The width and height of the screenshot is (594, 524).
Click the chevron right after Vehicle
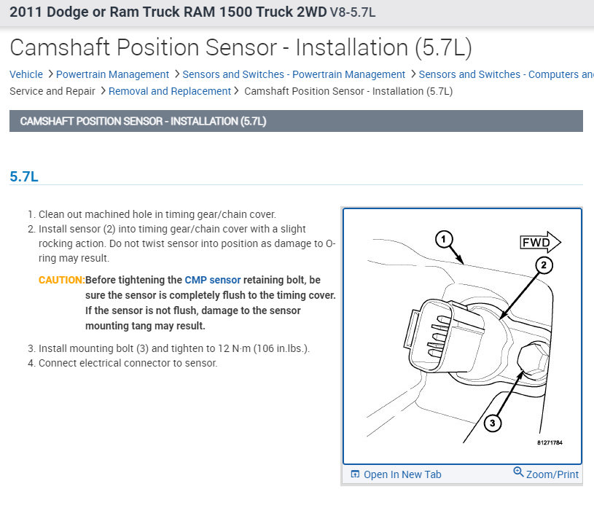50,74
